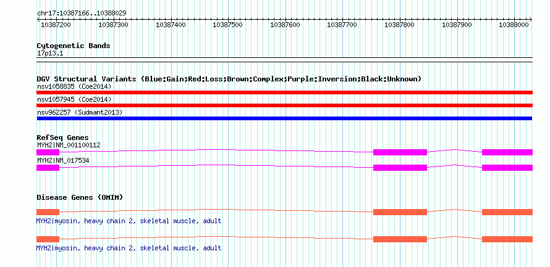The height and width of the screenshot is (267, 550).
Task: Open the first MYH2|myosin, heavy chain 2 label
Action: tap(129, 221)
